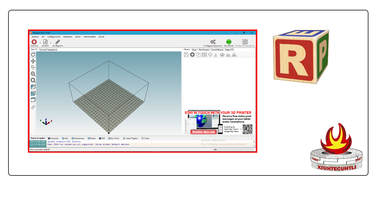Click the auto-position grid icon
The width and height of the screenshot is (378, 203).
(x=204, y=55)
